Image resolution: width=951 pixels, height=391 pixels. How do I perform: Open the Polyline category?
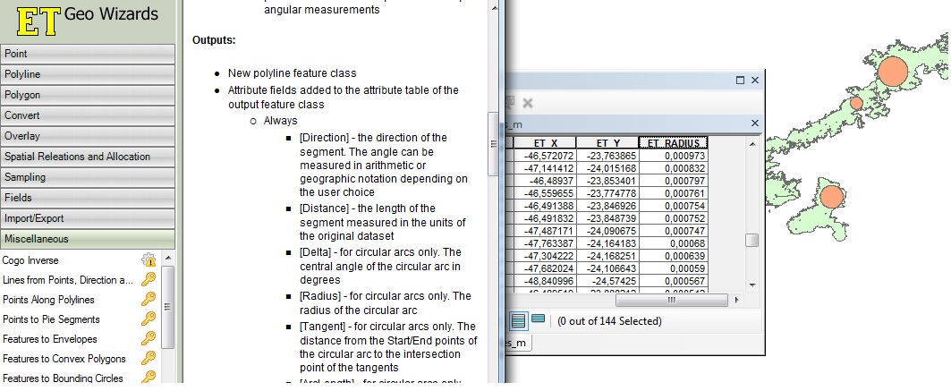tap(88, 74)
